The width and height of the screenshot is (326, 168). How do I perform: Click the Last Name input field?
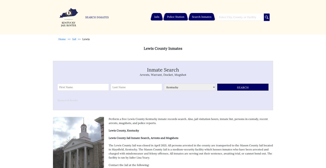click(x=136, y=87)
